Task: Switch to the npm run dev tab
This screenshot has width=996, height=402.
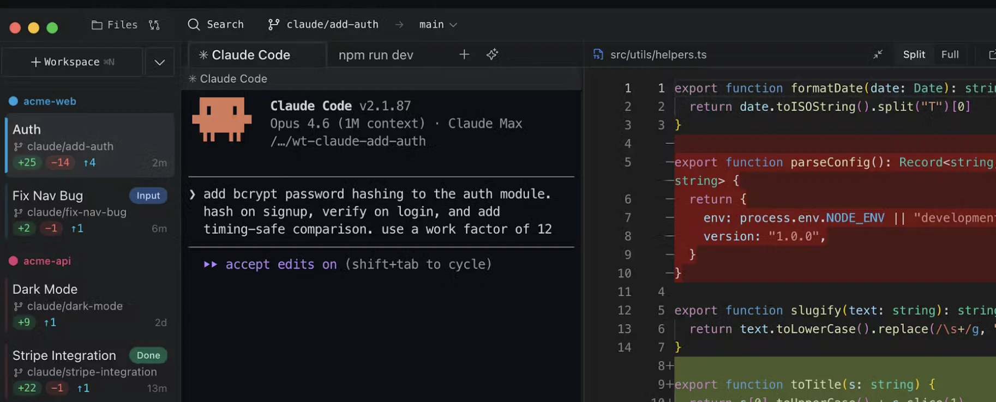Action: tap(376, 55)
